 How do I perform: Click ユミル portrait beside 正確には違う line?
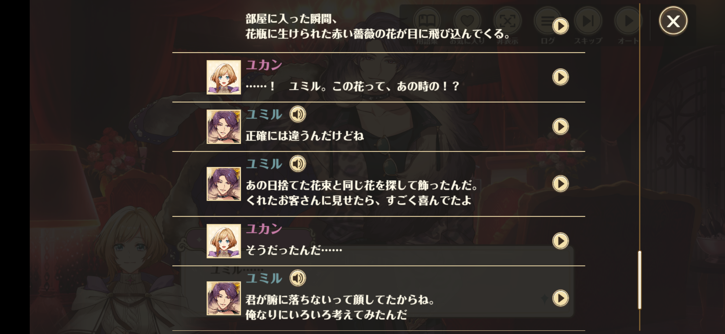pyautogui.click(x=224, y=127)
